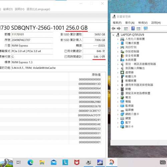Screen dimensions: 167x167
Task: Click 鍵盤 keyboard icon
Action: (122, 118)
